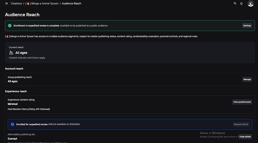This screenshot has width=258, height=143.
Task: View questionnaire for content rating
Action: (242, 102)
